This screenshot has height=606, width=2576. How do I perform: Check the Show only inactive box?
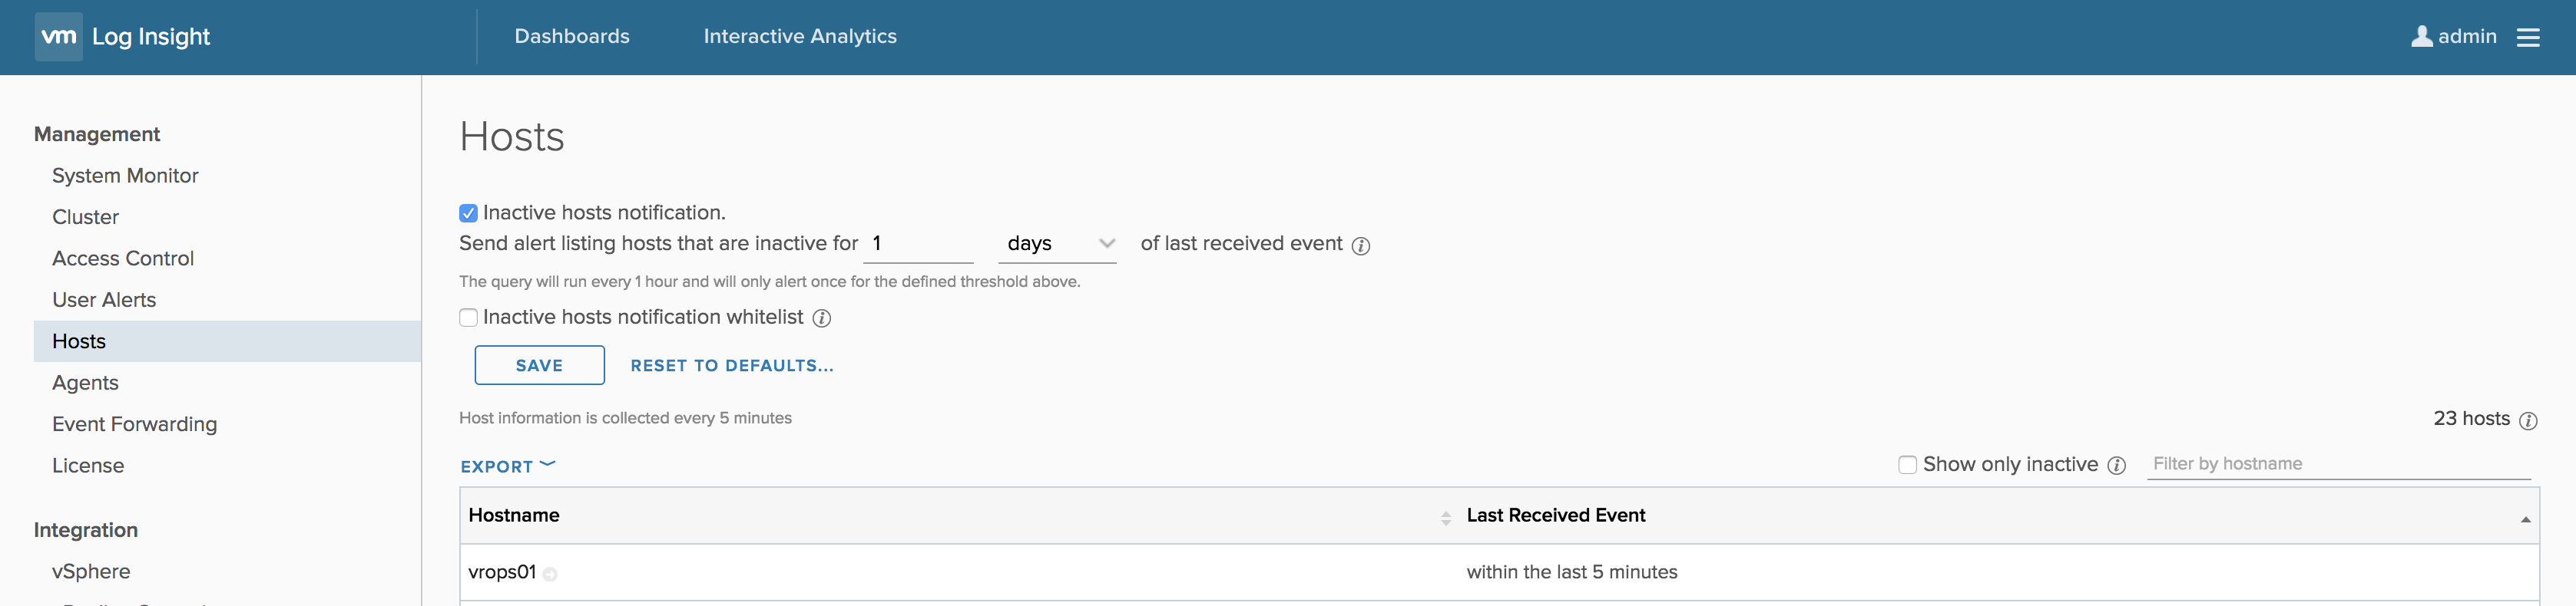click(1907, 464)
